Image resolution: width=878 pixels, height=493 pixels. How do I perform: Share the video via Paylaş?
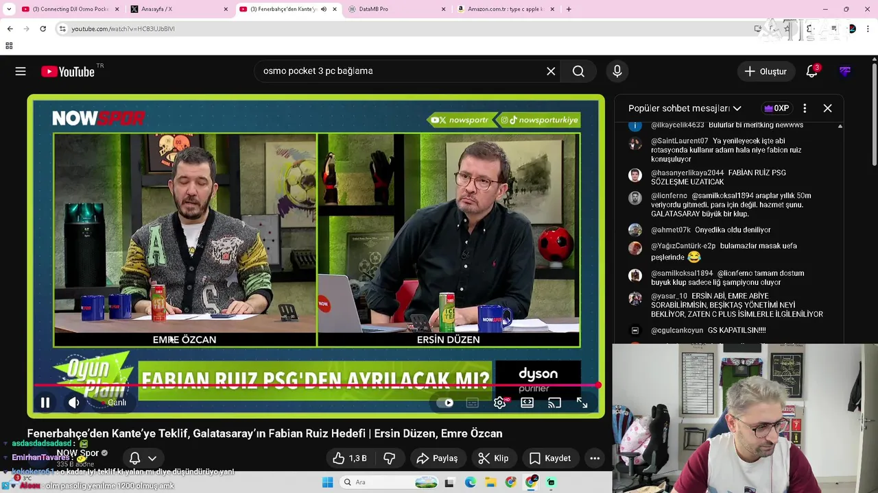tap(437, 458)
